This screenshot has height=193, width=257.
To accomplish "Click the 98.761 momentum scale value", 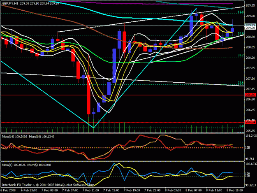I will point(250,159).
